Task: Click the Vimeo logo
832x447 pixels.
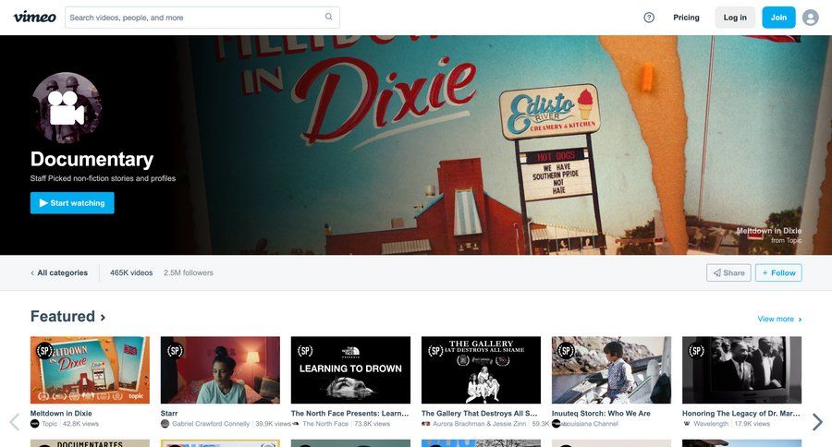Action: point(34,17)
